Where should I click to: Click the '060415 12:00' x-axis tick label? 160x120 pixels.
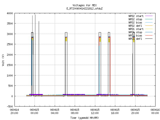tap(95, 111)
